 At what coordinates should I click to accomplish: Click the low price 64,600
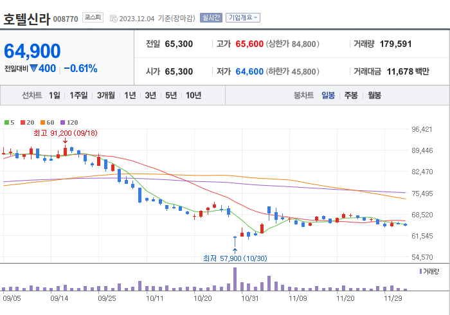click(x=249, y=71)
